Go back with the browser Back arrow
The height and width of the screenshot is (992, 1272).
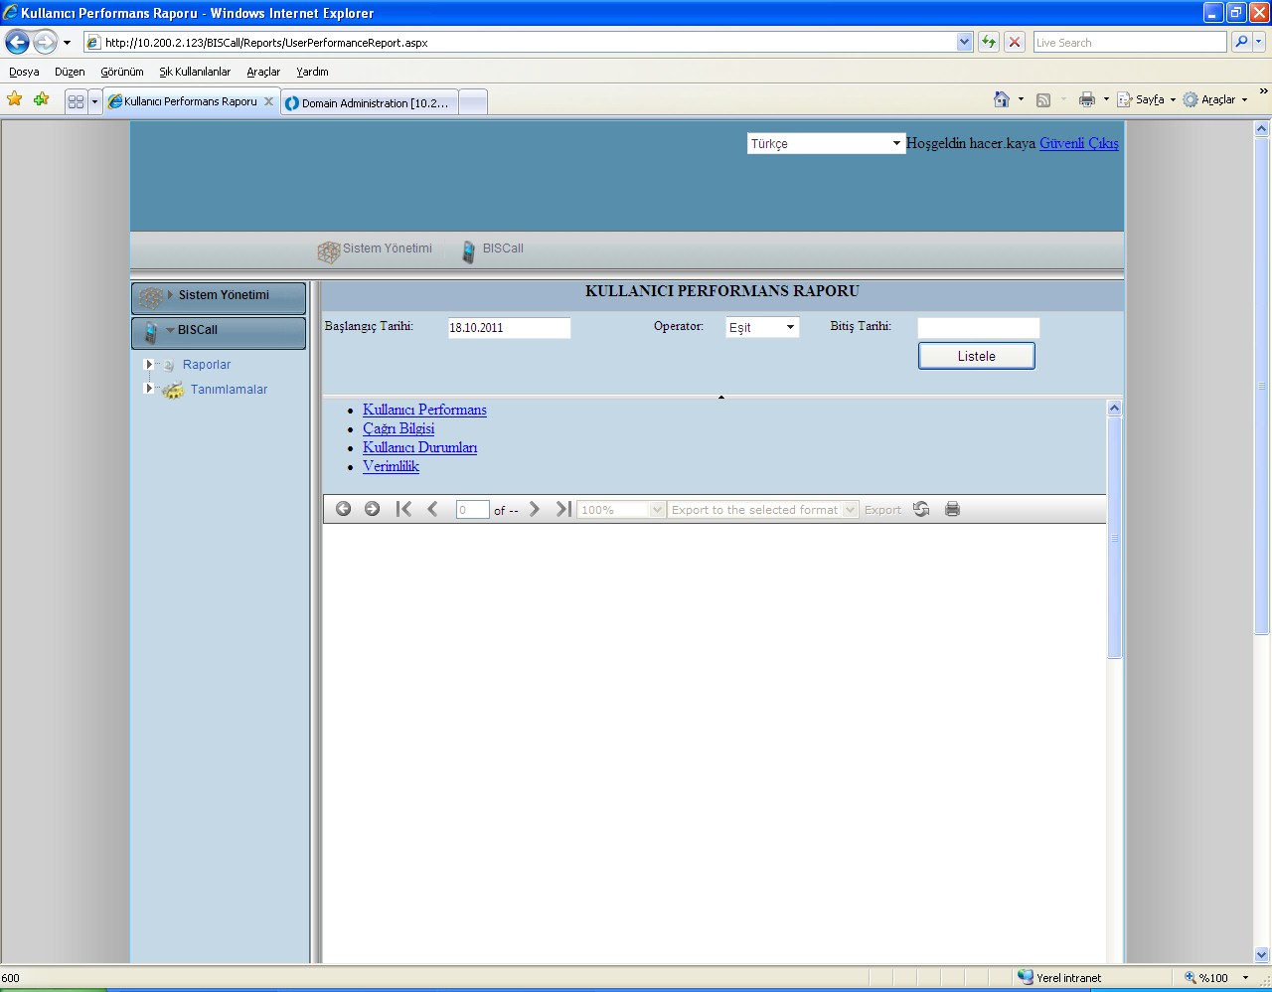(x=17, y=42)
